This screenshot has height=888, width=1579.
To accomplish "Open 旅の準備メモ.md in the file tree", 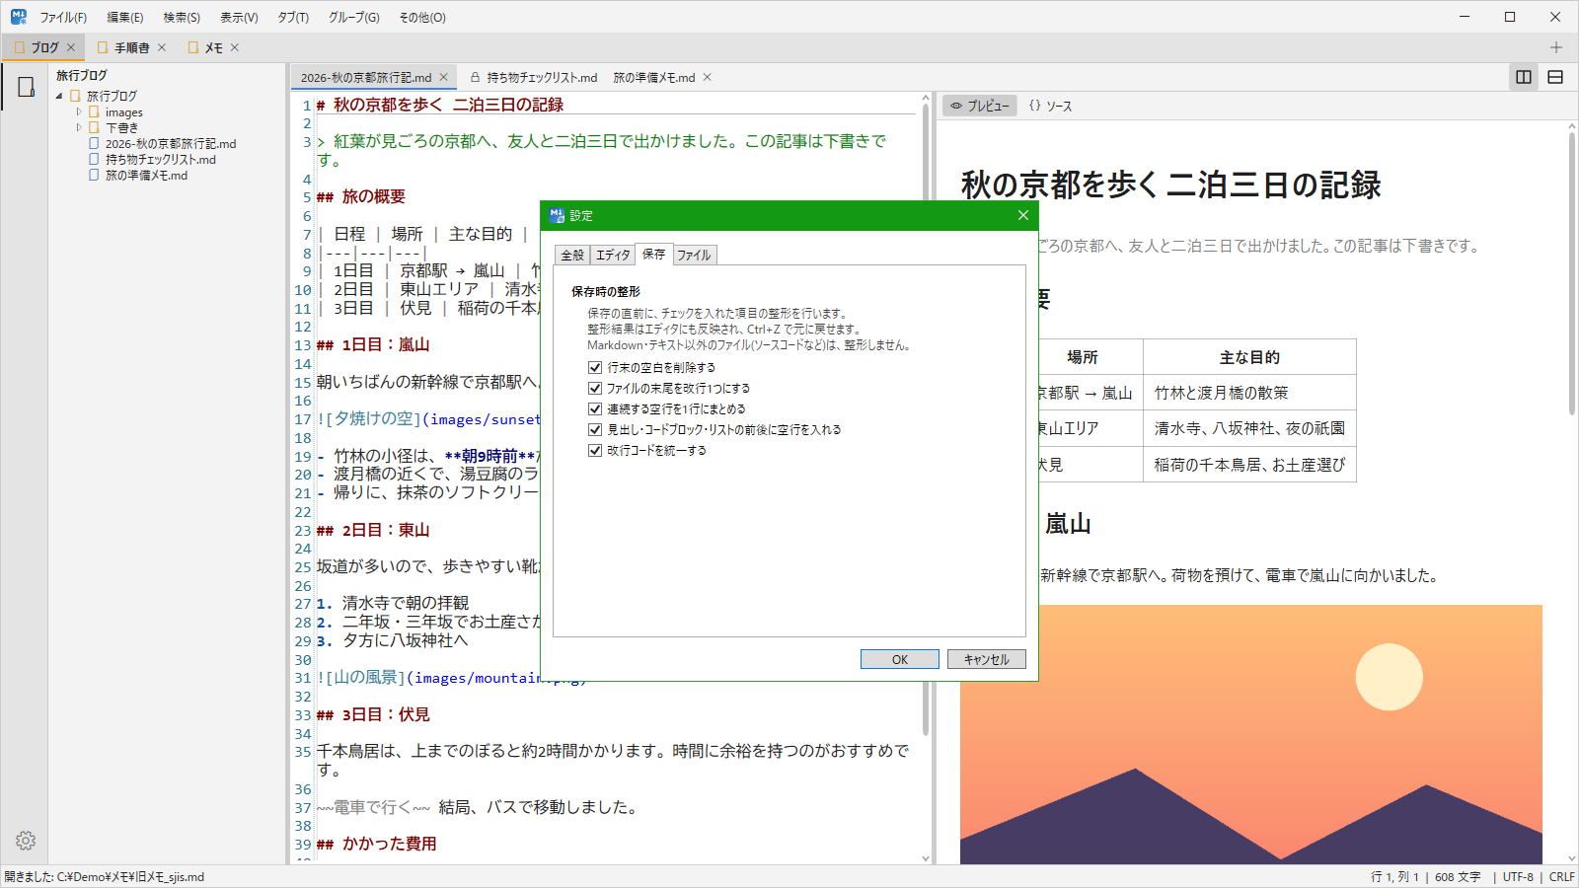I will pos(146,175).
